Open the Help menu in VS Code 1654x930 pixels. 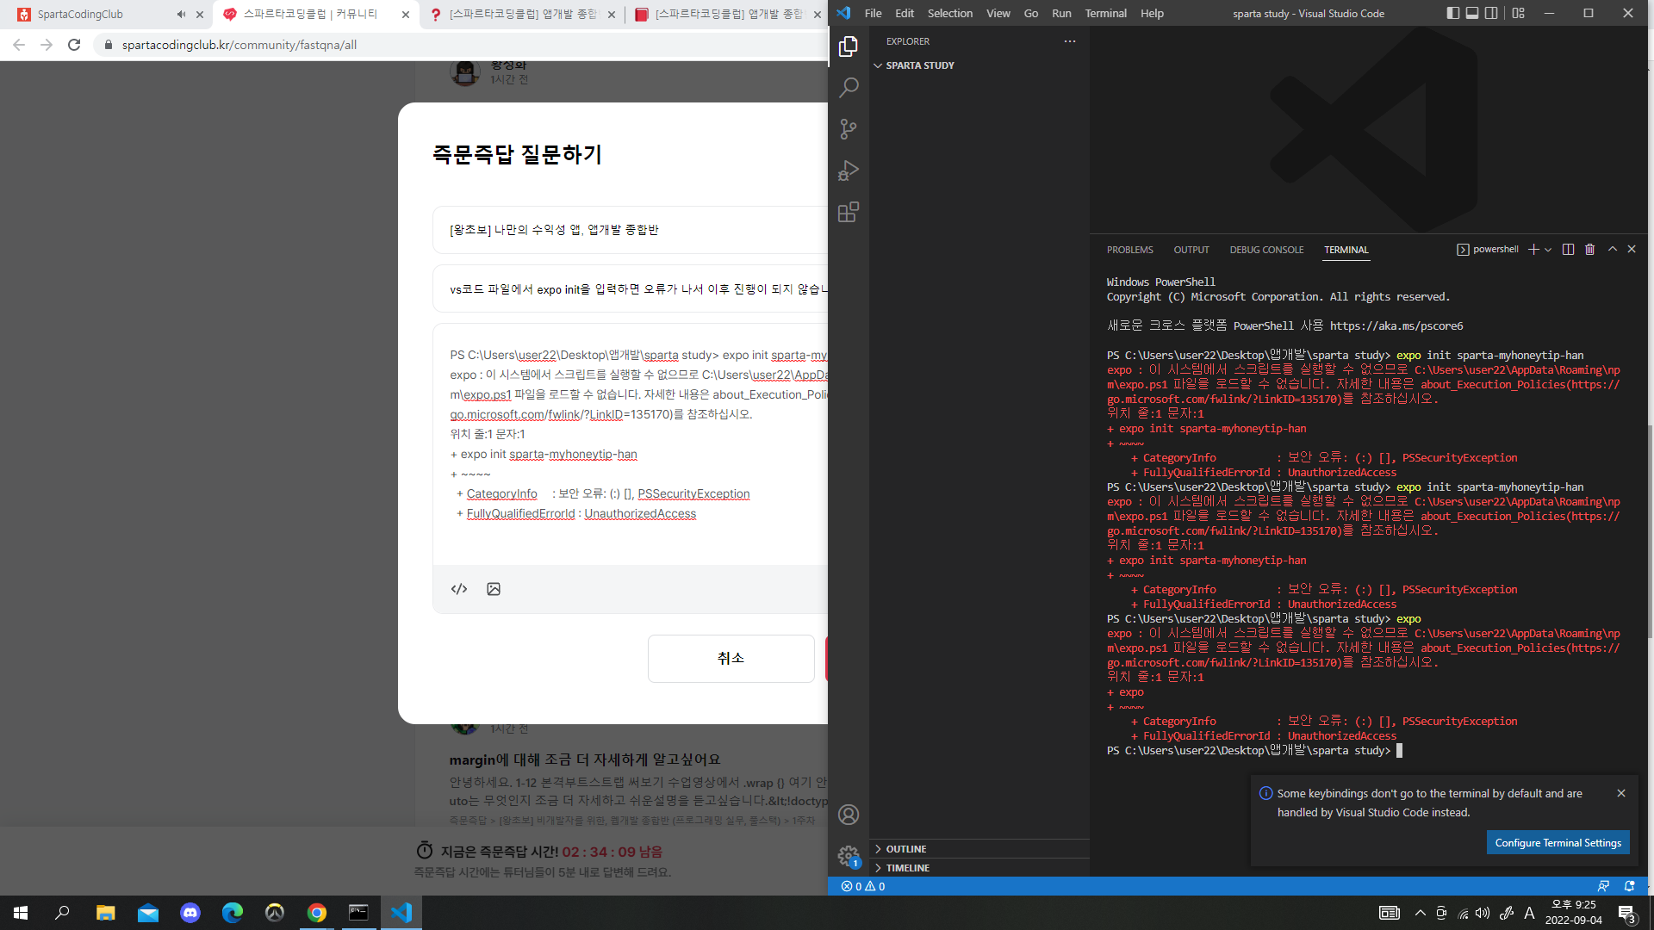[x=1152, y=13]
